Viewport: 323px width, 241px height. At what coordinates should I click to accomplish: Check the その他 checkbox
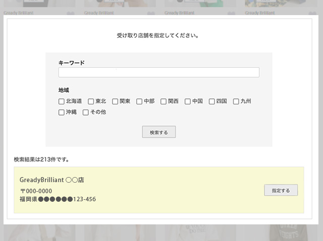(86, 112)
